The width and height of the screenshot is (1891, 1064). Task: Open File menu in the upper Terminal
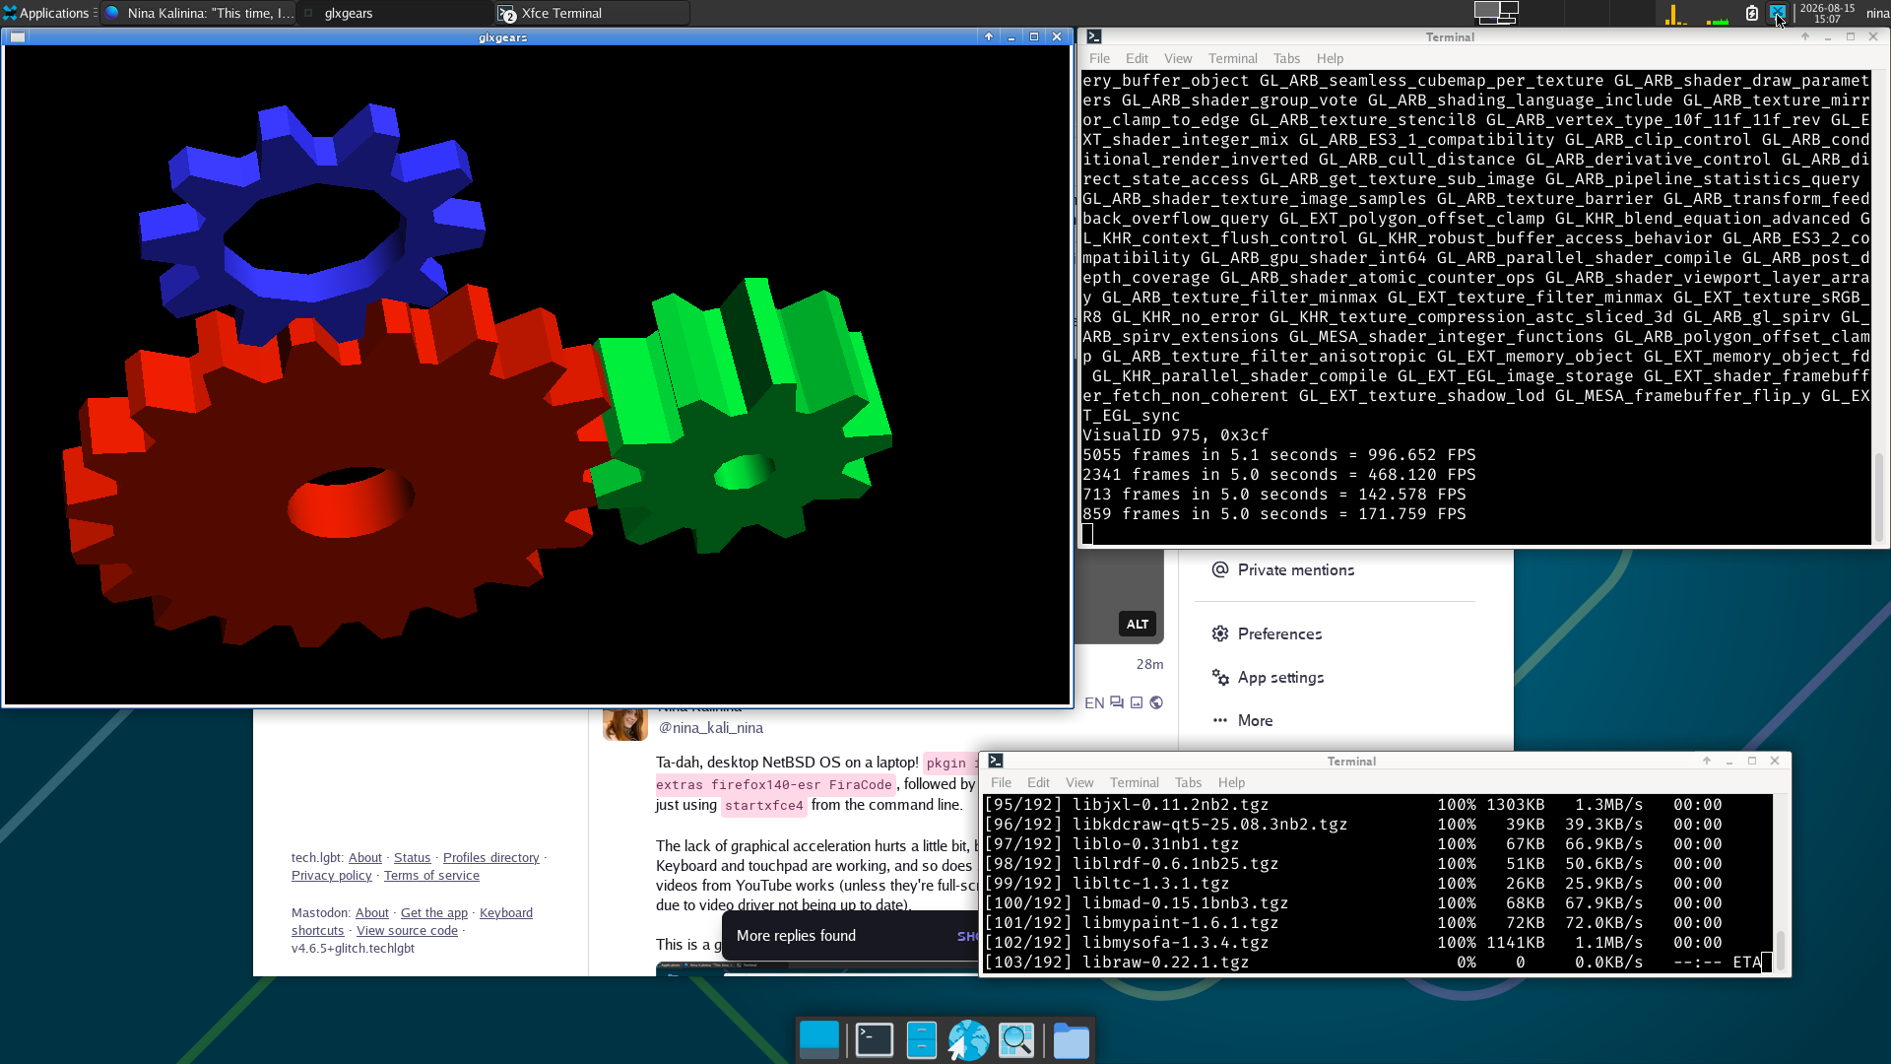click(1099, 58)
